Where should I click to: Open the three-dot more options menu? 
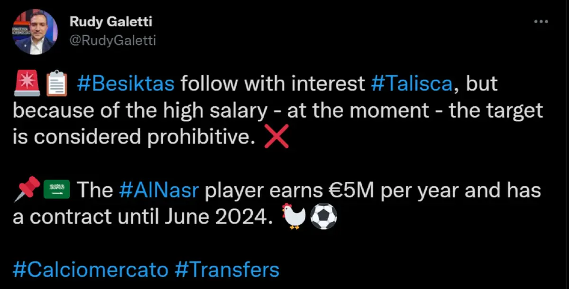coord(541,22)
